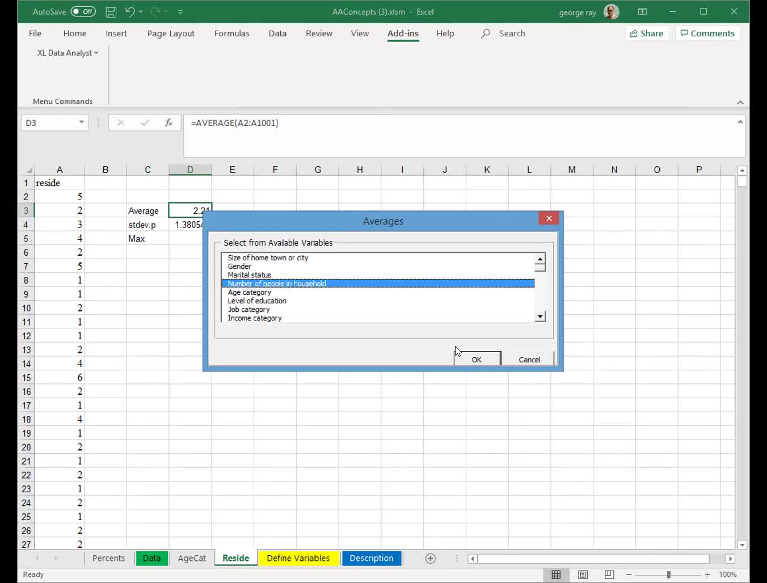Screen dimensions: 767x583
Task: Click the Share button
Action: (x=647, y=33)
